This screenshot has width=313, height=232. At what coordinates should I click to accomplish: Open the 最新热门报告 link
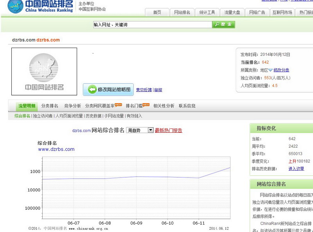(x=169, y=130)
